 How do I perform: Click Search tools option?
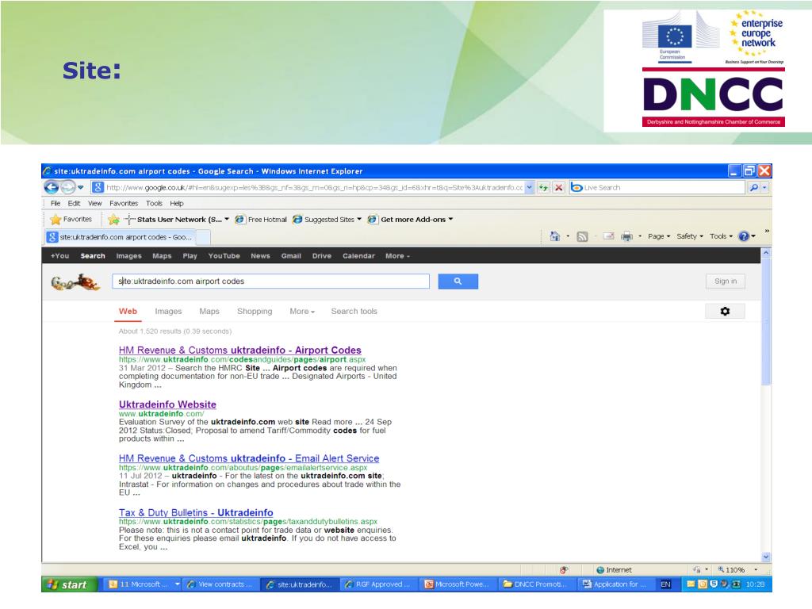[354, 311]
